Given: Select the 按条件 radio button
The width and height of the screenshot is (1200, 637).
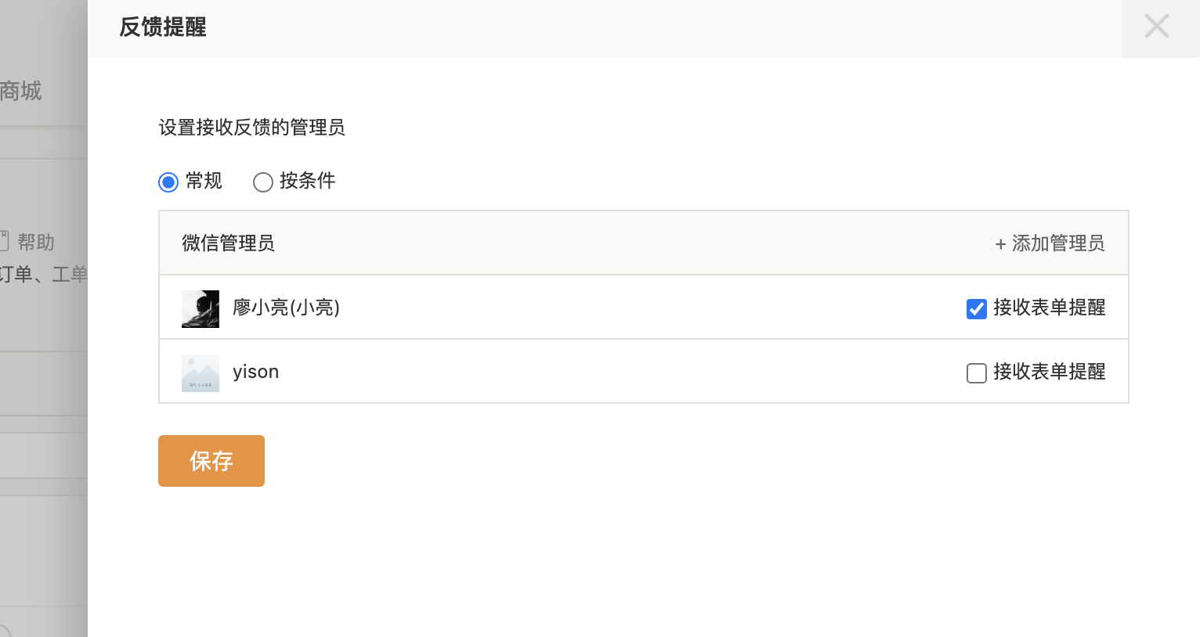Looking at the screenshot, I should pyautogui.click(x=263, y=182).
